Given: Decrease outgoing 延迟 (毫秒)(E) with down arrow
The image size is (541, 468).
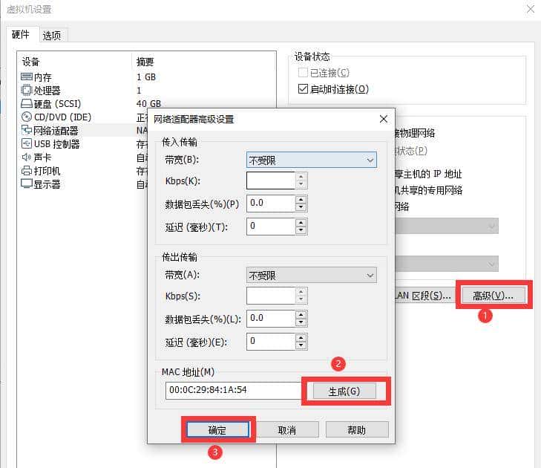Looking at the screenshot, I should (301, 345).
